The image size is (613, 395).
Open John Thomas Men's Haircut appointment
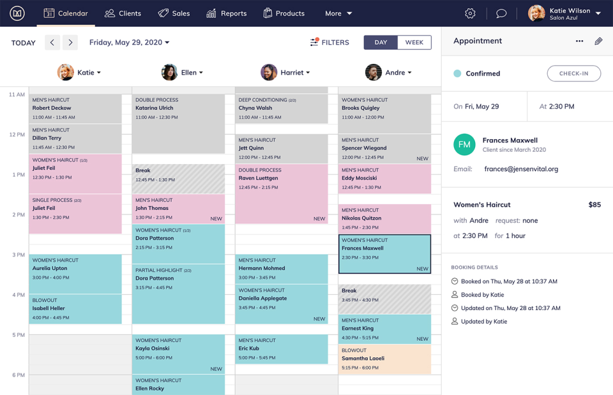pyautogui.click(x=178, y=209)
